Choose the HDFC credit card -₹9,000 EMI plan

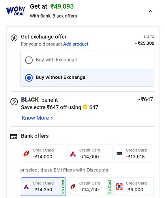pyautogui.click(x=134, y=187)
